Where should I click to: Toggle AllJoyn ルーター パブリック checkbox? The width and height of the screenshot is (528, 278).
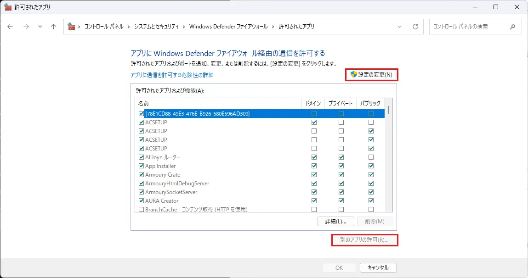click(x=371, y=157)
